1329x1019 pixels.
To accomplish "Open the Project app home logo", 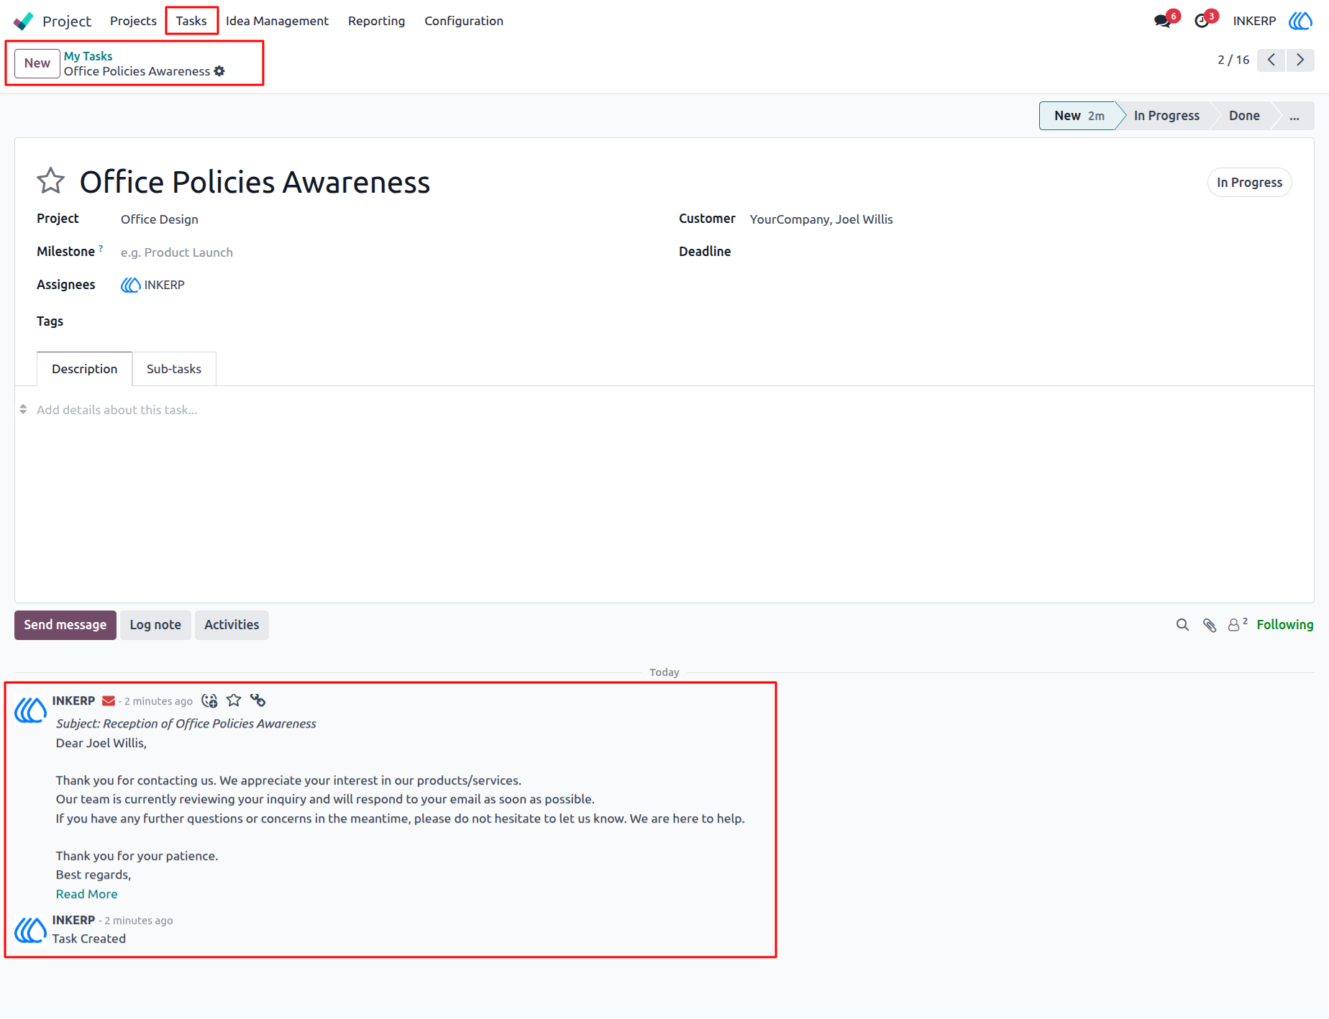I will point(24,21).
